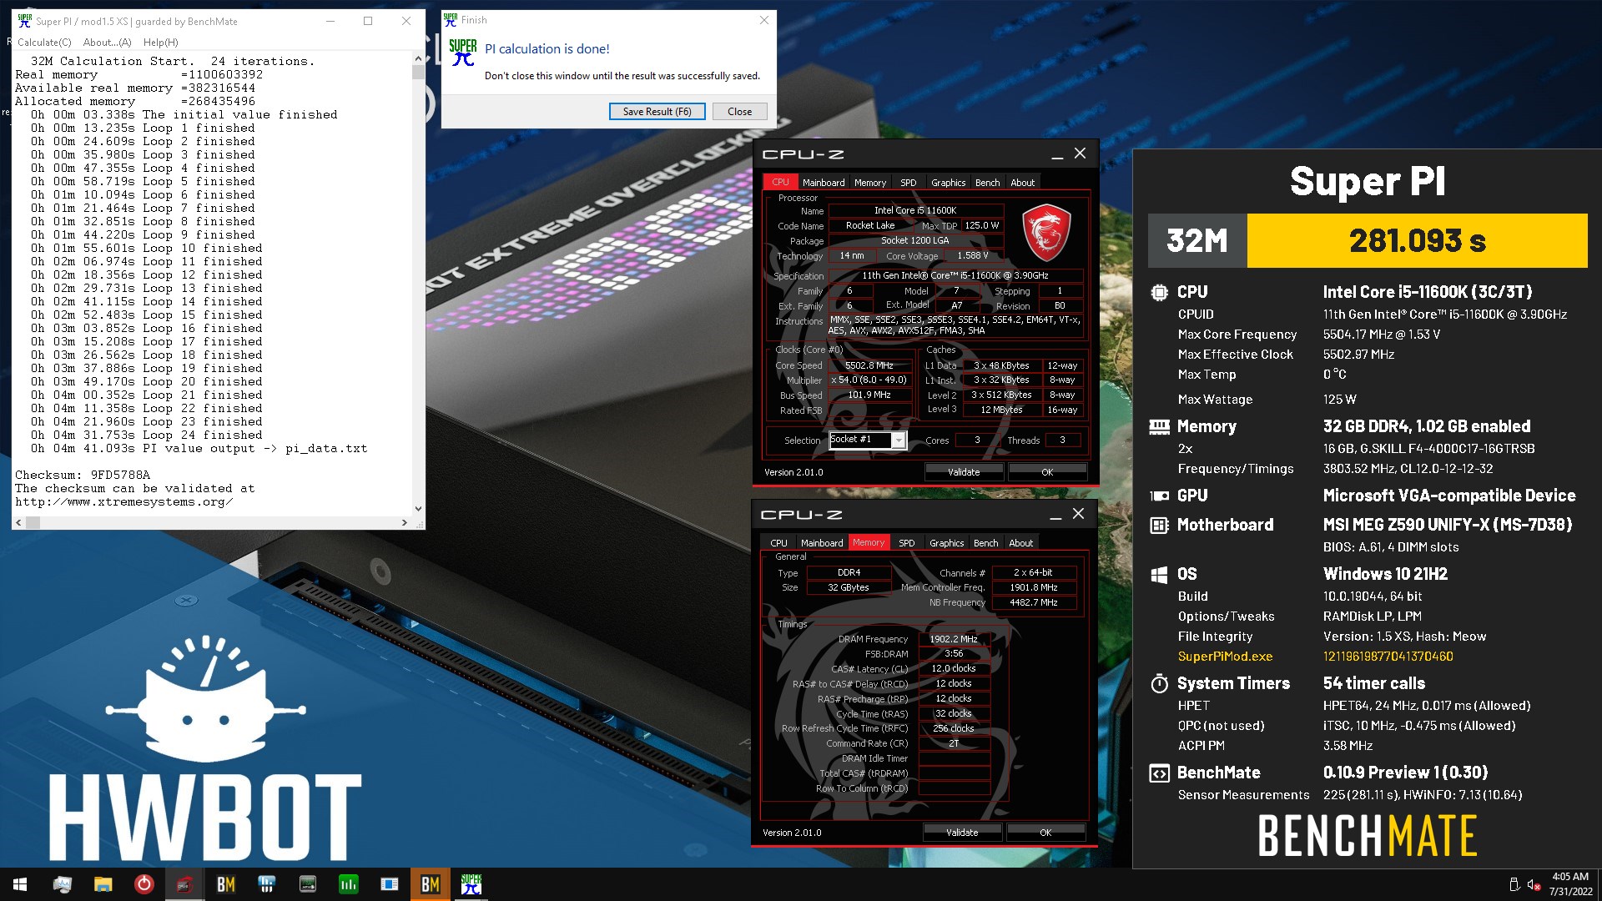Open the system monitor taskbar icon

coord(62,884)
